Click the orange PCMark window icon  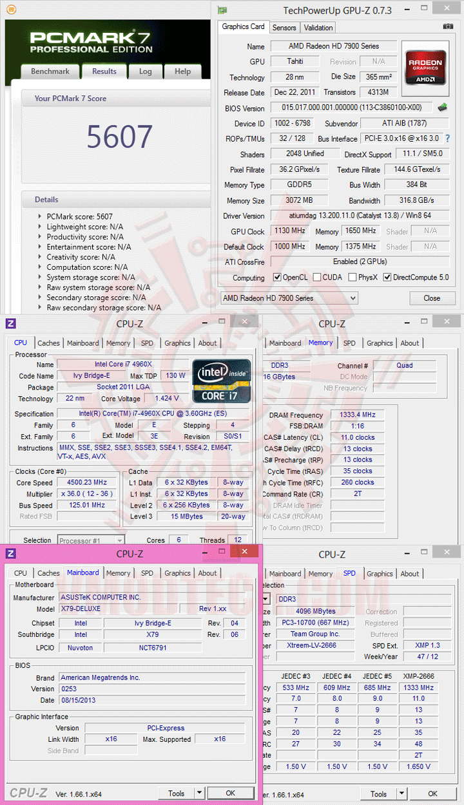coord(11,10)
